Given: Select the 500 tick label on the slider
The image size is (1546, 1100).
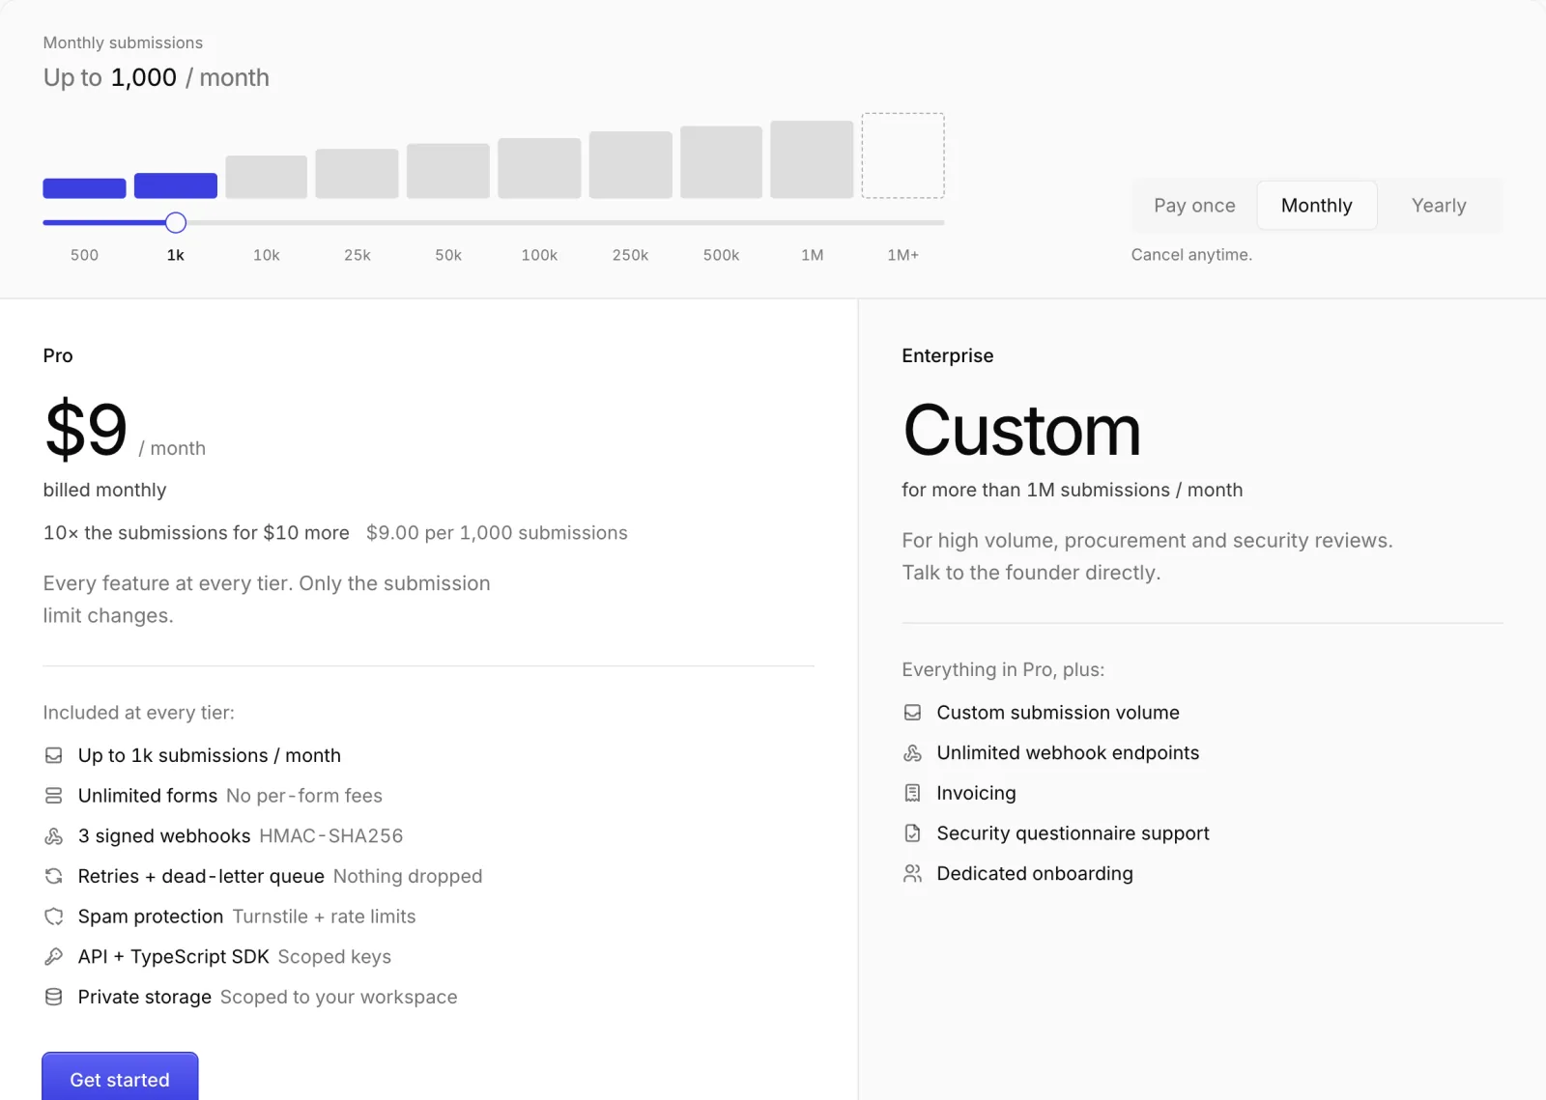Looking at the screenshot, I should [x=84, y=255].
